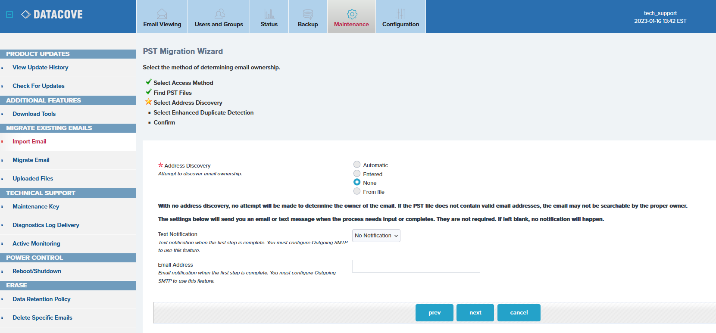
Task: Open the Text Notification dropdown
Action: click(376, 236)
